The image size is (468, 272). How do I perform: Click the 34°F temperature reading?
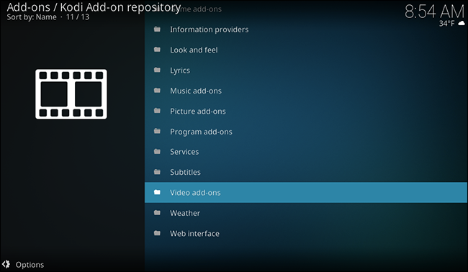[x=447, y=23]
